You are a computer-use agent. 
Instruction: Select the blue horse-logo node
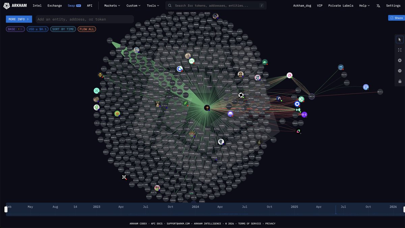click(341, 67)
